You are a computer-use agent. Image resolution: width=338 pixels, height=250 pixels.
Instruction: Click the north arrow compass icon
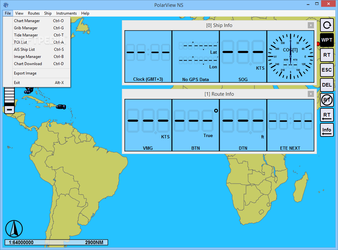[x=14, y=229]
